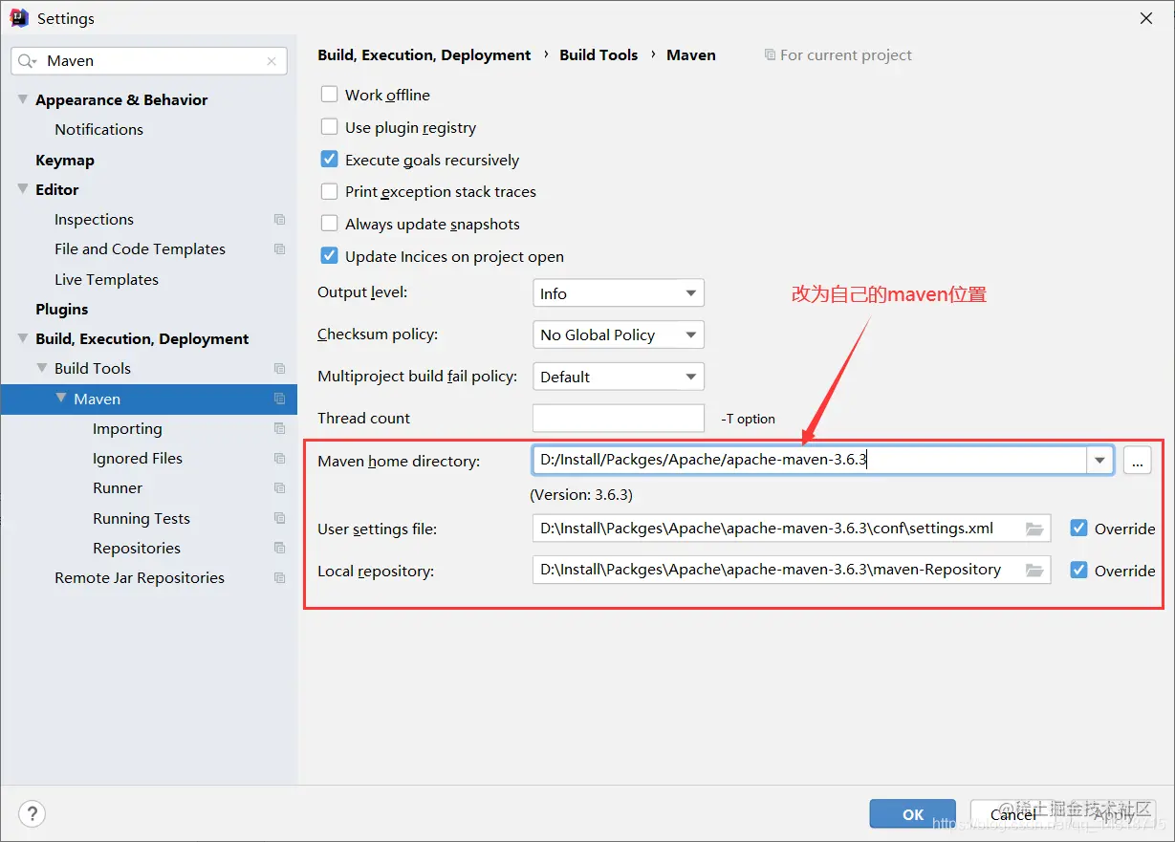Click the Apply button
This screenshot has height=842, width=1175.
[x=1114, y=814]
